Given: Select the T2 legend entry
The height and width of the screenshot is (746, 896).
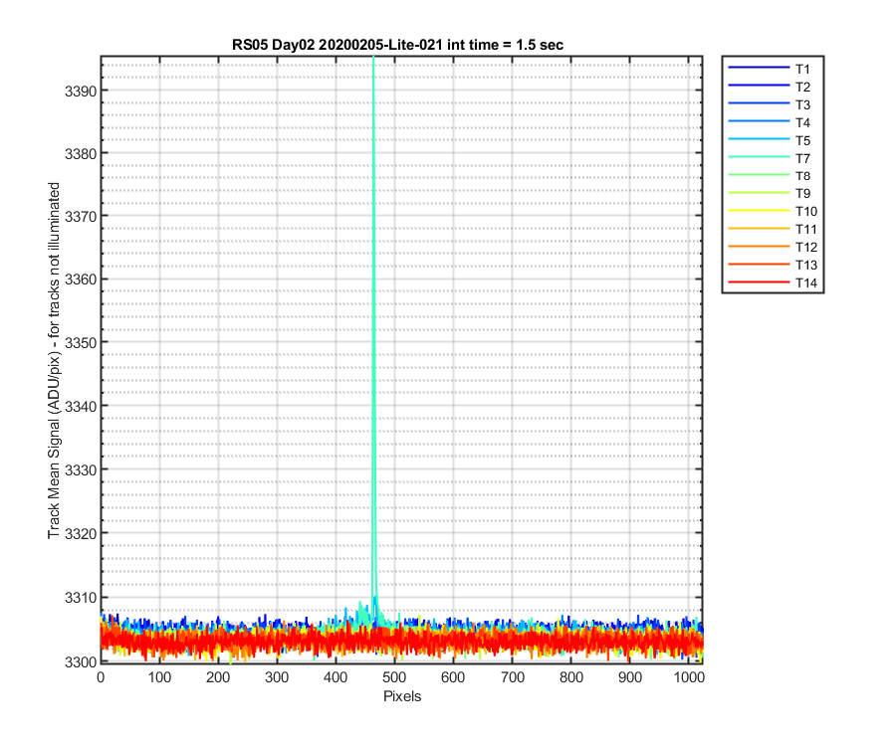Looking at the screenshot, I should pyautogui.click(x=770, y=87).
